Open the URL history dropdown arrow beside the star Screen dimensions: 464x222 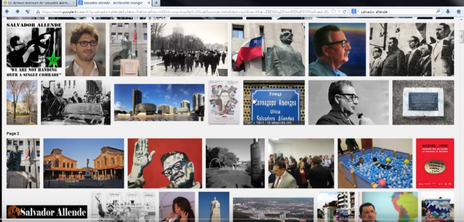coord(339,12)
